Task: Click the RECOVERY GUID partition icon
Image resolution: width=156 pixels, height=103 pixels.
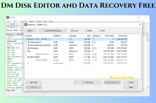Action: (29, 57)
